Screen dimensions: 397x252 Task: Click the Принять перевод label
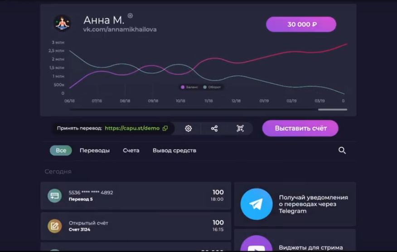point(79,128)
